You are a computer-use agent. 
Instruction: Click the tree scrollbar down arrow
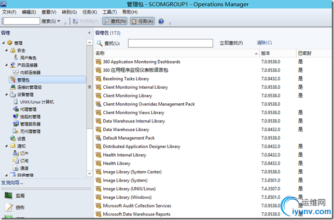[90, 173]
